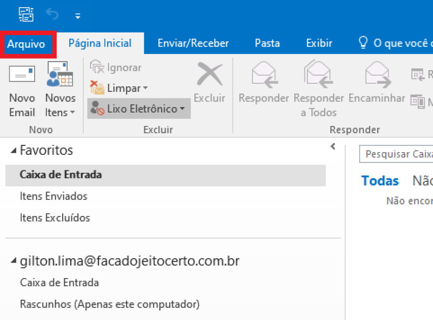This screenshot has width=433, height=320.
Task: Open the Arquivo tab
Action: pos(26,44)
